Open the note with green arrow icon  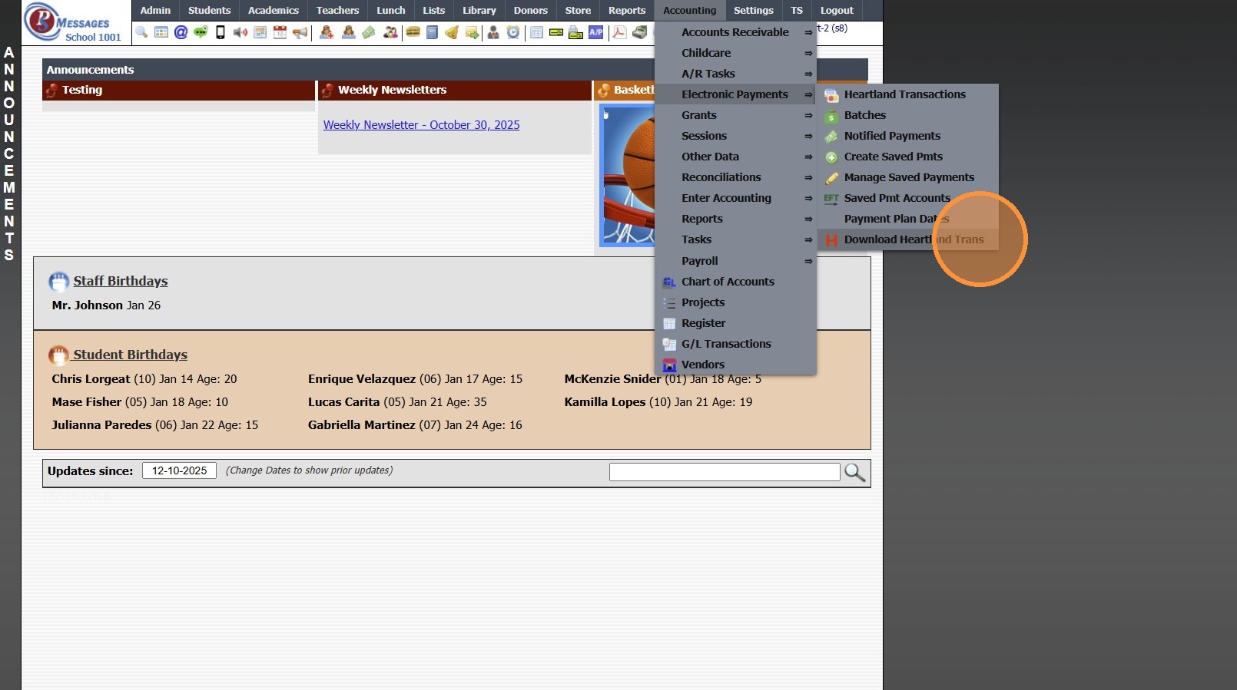coord(472,32)
